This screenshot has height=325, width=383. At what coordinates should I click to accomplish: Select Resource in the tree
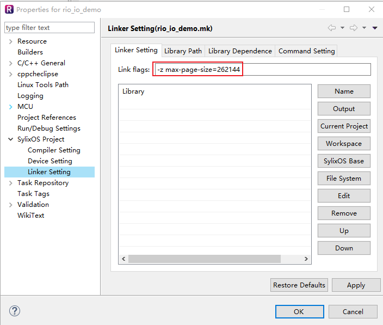(x=32, y=41)
